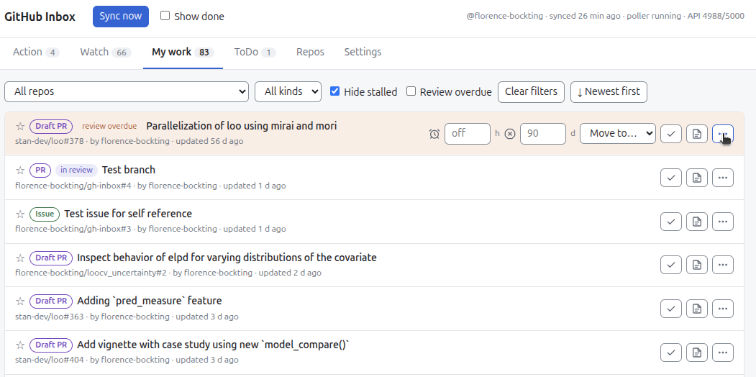Click florence-bockting/loocv_uncertainty#2 reference text

point(91,273)
